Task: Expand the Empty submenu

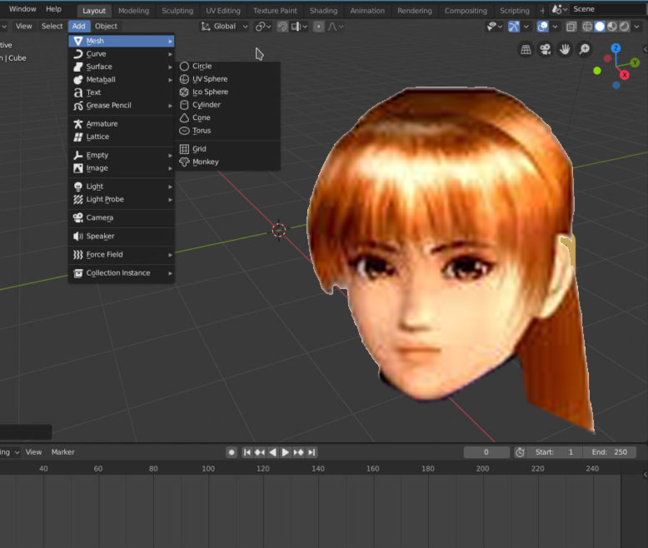Action: pos(122,155)
